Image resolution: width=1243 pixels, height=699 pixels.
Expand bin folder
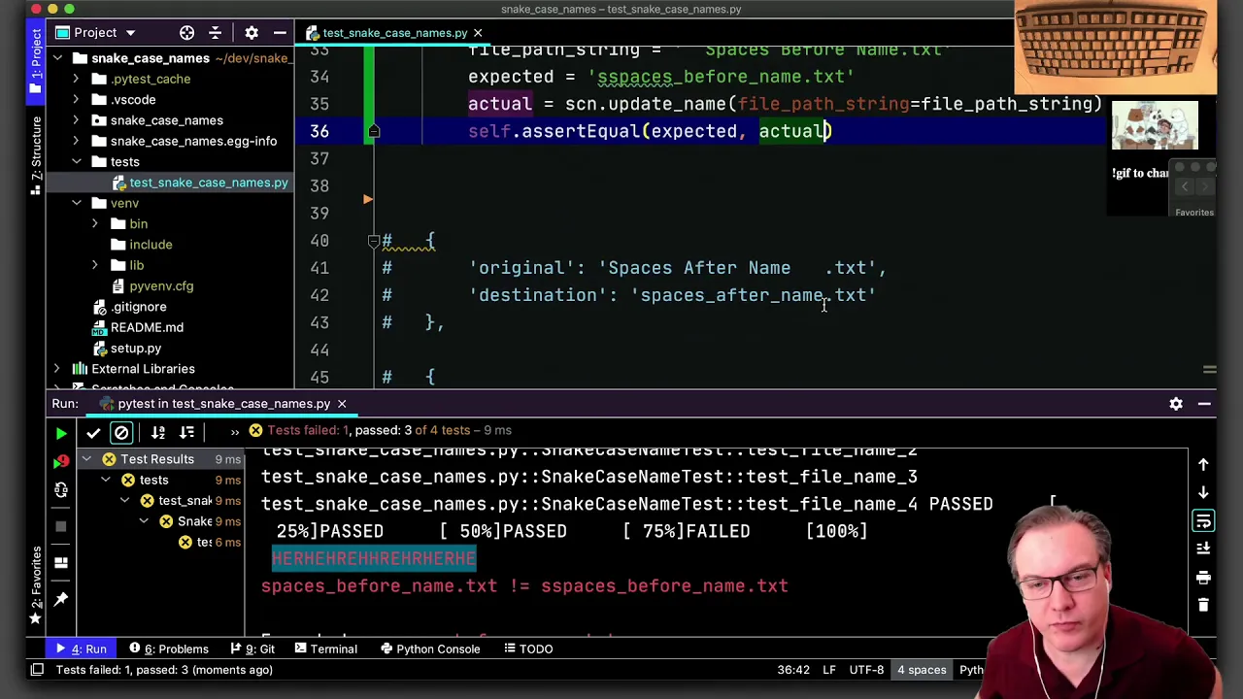(x=94, y=224)
